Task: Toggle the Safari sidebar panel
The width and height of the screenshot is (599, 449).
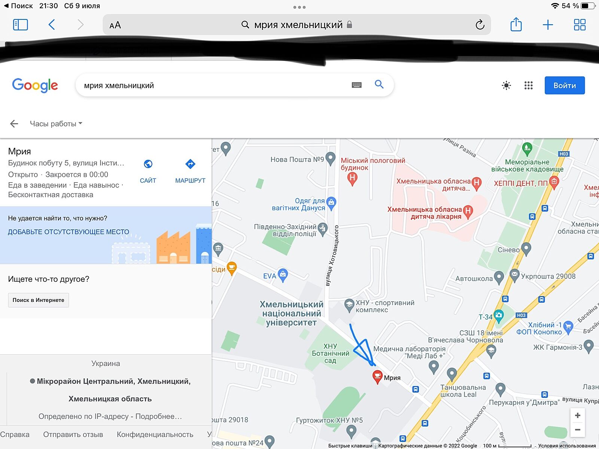Action: pyautogui.click(x=21, y=25)
